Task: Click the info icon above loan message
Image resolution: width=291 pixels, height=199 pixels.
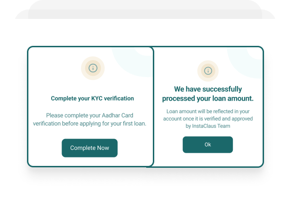Action: [208, 71]
